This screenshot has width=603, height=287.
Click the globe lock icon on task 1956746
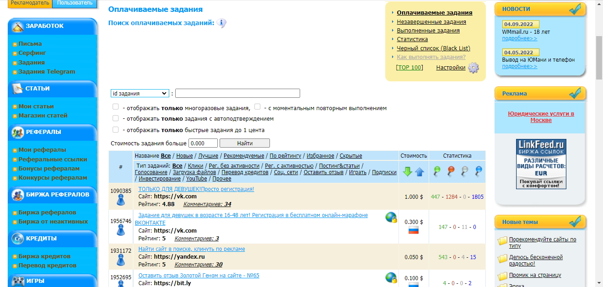point(391,217)
